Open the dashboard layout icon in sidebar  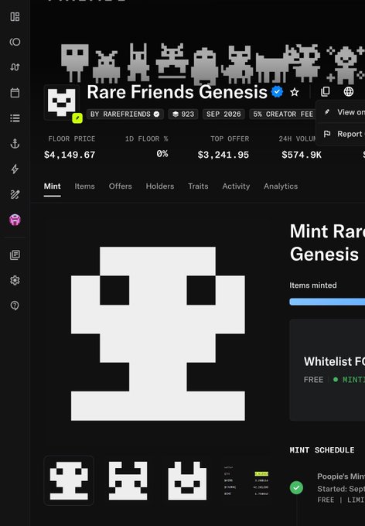(15, 17)
